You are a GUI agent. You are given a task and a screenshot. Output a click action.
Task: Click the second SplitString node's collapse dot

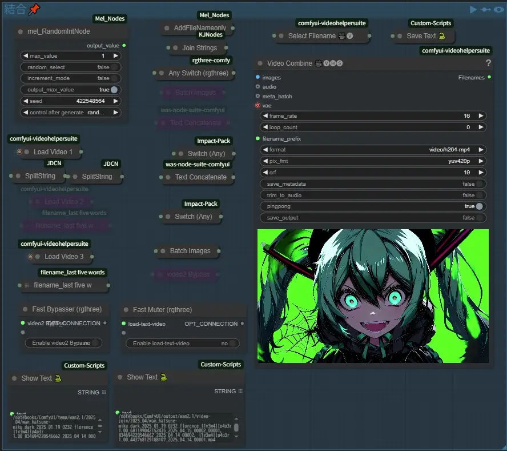click(75, 177)
